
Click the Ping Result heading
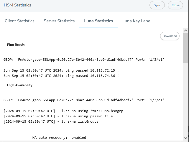click(16, 45)
